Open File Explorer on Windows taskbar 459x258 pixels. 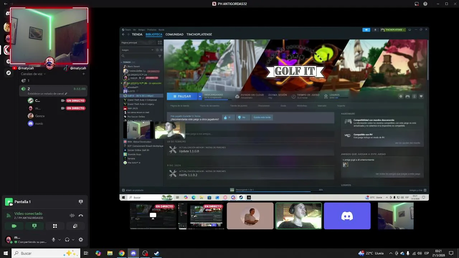tap(110, 253)
